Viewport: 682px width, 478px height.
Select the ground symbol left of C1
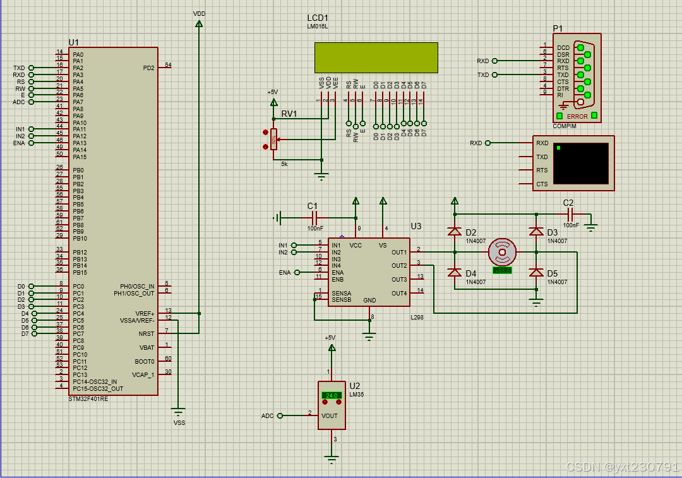(x=277, y=217)
